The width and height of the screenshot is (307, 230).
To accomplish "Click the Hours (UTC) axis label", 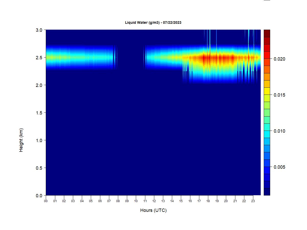I will point(153,210).
